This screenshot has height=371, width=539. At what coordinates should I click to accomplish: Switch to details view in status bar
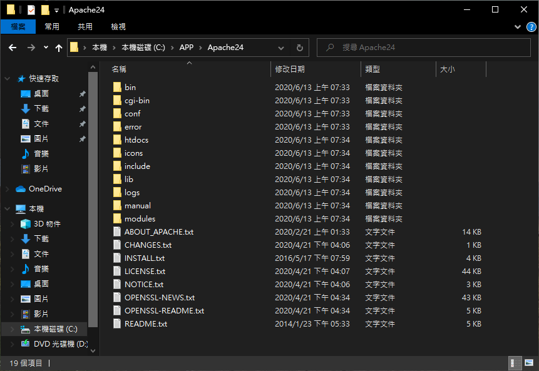point(515,363)
